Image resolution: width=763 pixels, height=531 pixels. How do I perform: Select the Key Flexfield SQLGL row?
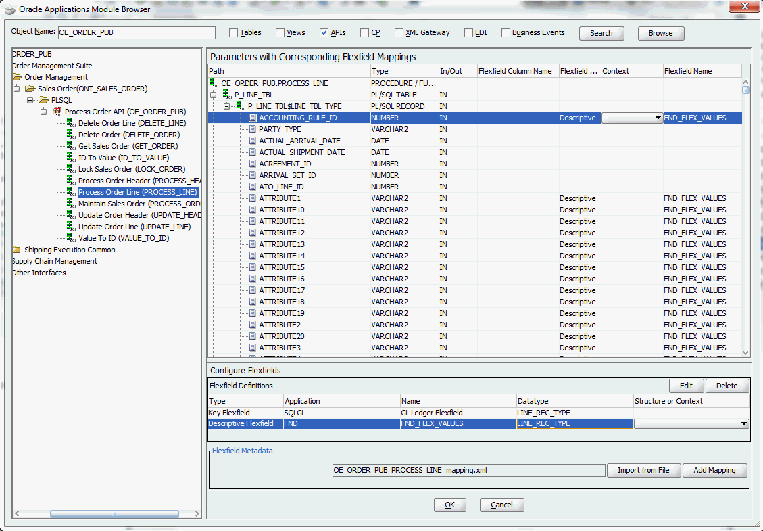pos(479,413)
